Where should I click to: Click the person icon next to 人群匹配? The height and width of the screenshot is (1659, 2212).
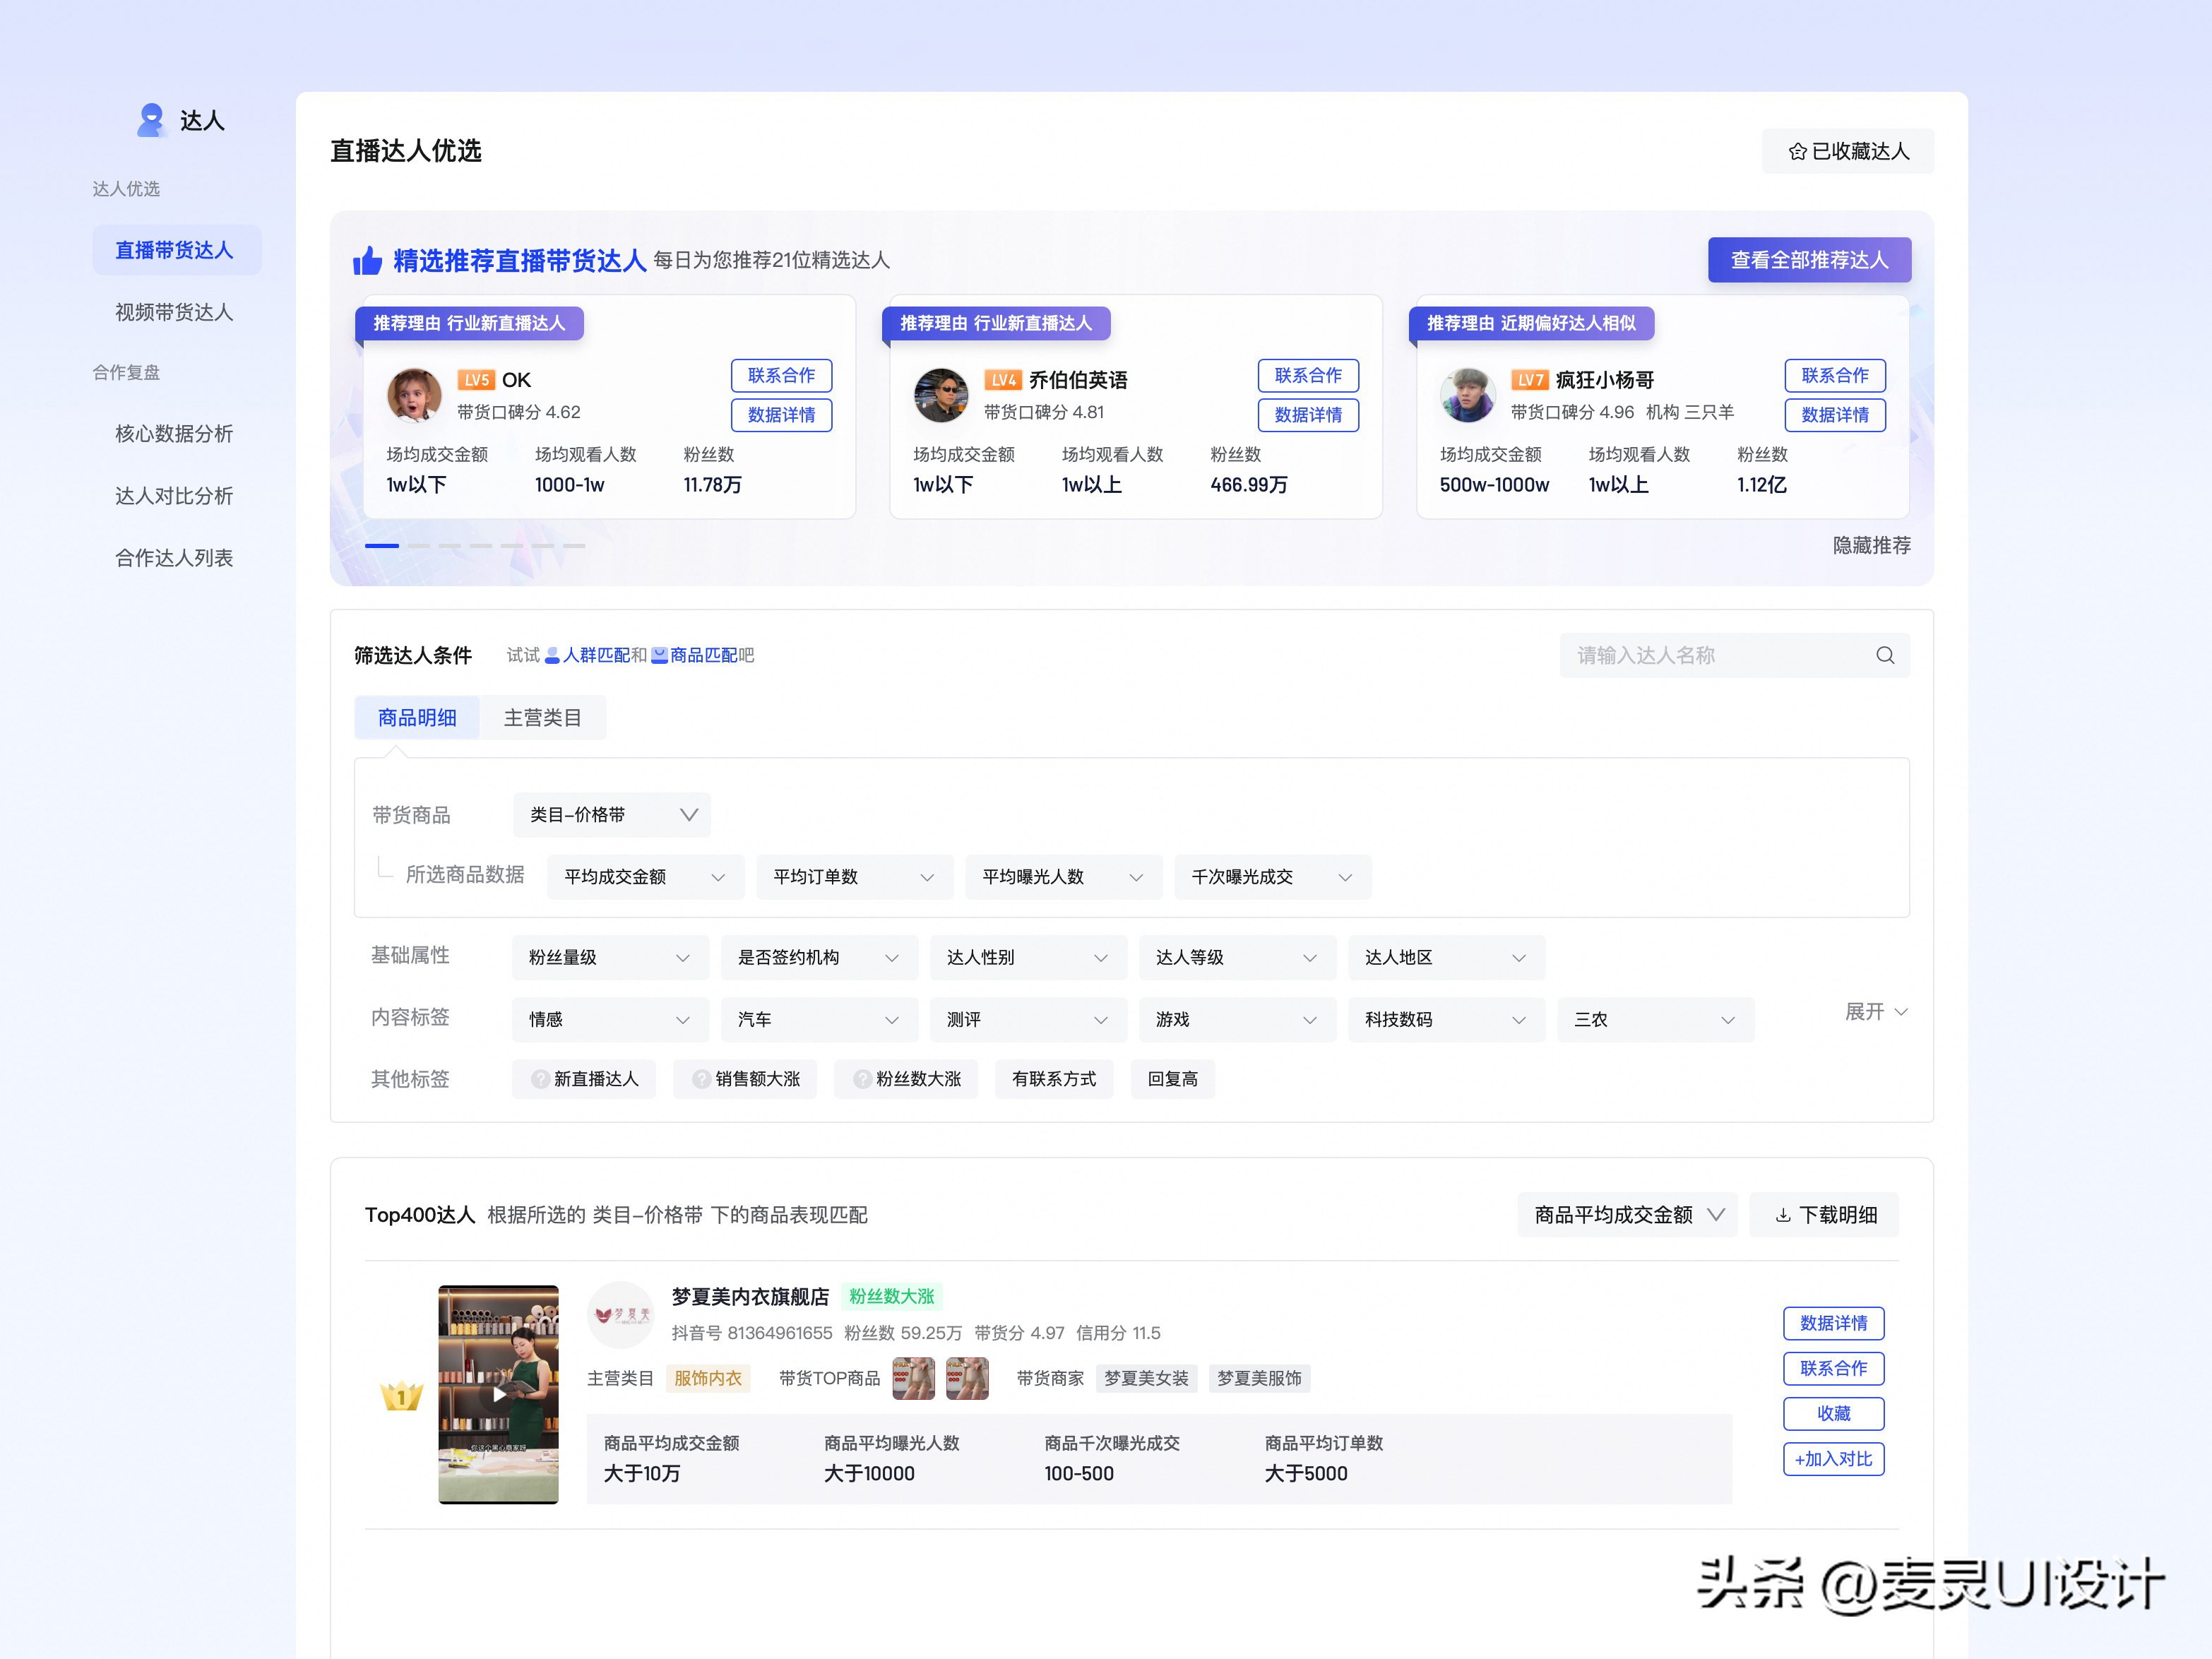point(553,655)
